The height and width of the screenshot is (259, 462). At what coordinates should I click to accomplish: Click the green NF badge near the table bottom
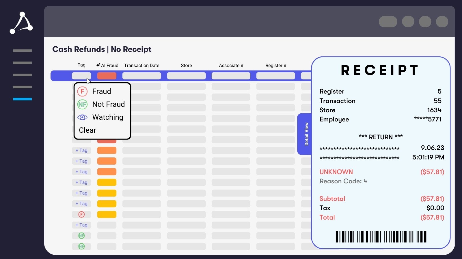pos(82,235)
